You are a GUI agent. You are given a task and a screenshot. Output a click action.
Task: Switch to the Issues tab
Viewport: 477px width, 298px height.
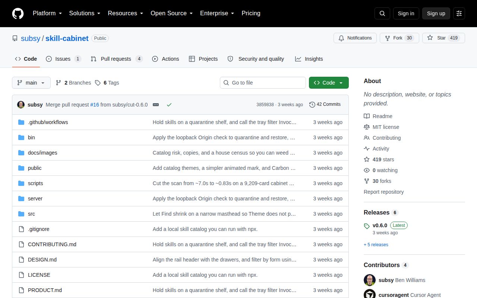pos(64,59)
